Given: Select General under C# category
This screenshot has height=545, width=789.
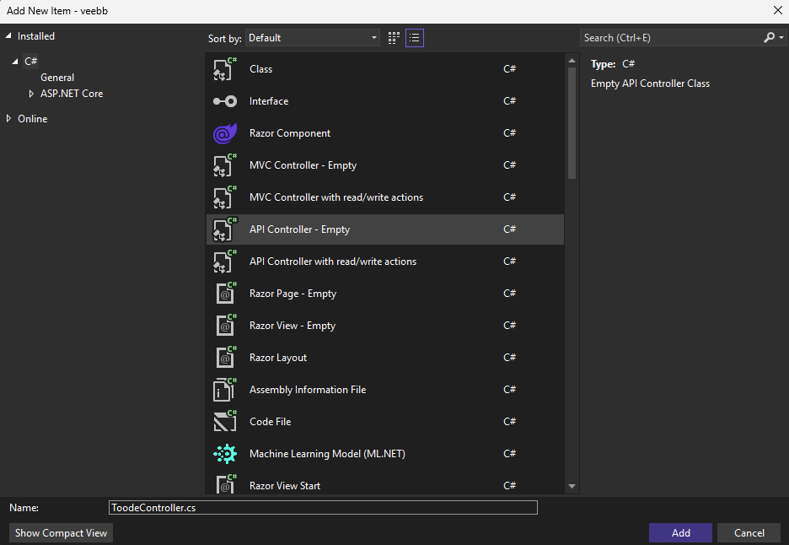Looking at the screenshot, I should click(x=57, y=78).
